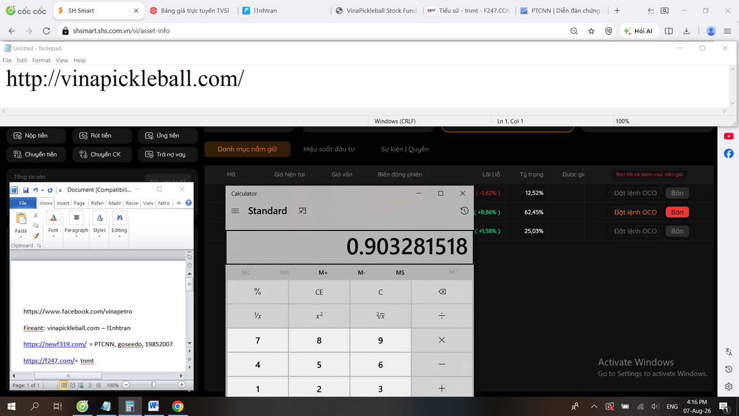Switch to the VinaPickleball Stock Fund browser tab
This screenshot has height=416, width=739.
click(x=376, y=10)
